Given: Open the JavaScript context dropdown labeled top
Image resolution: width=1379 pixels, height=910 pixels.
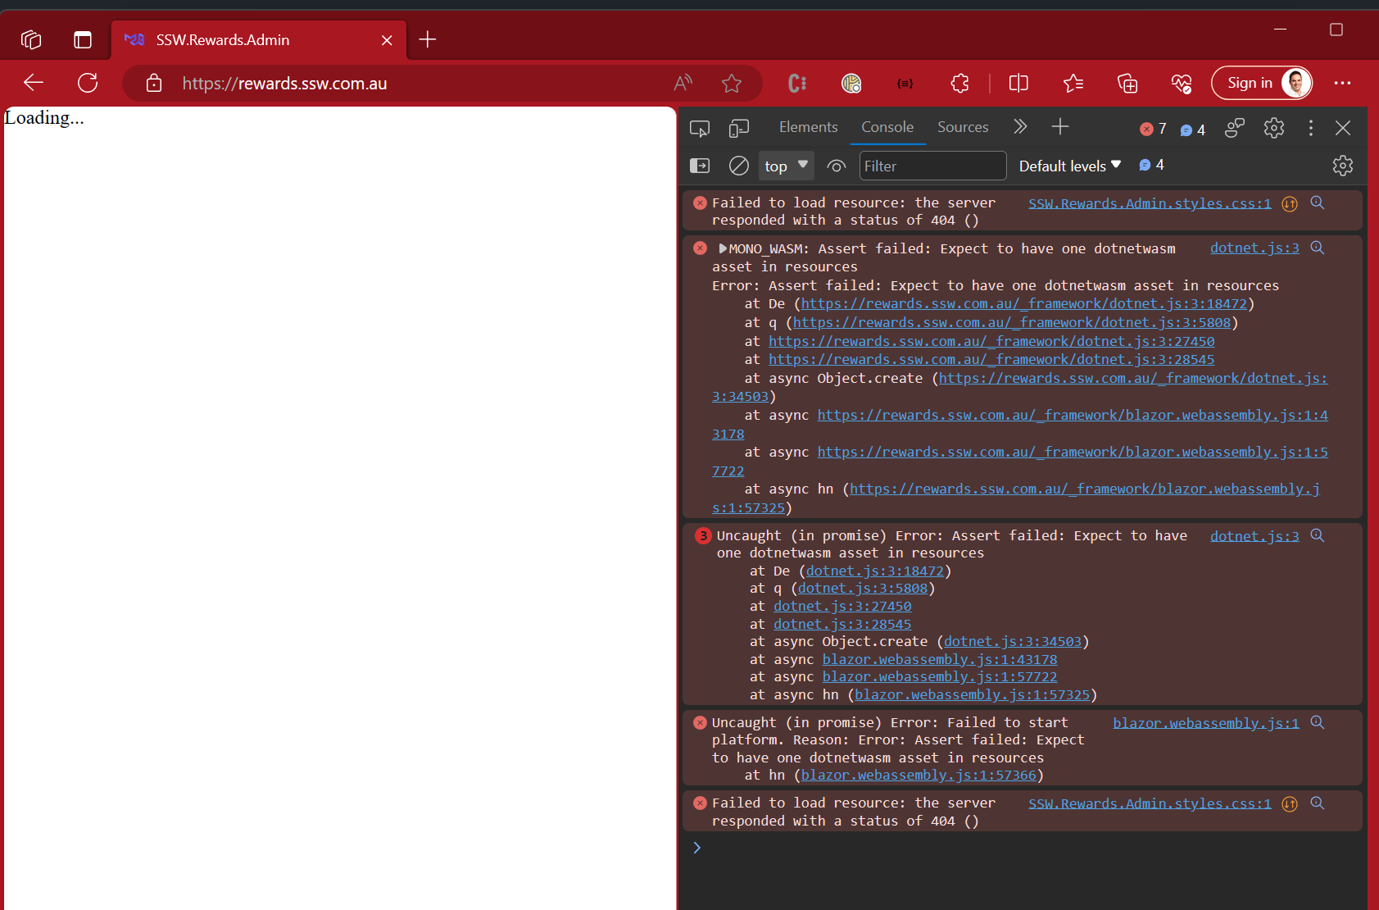Looking at the screenshot, I should (x=785, y=166).
